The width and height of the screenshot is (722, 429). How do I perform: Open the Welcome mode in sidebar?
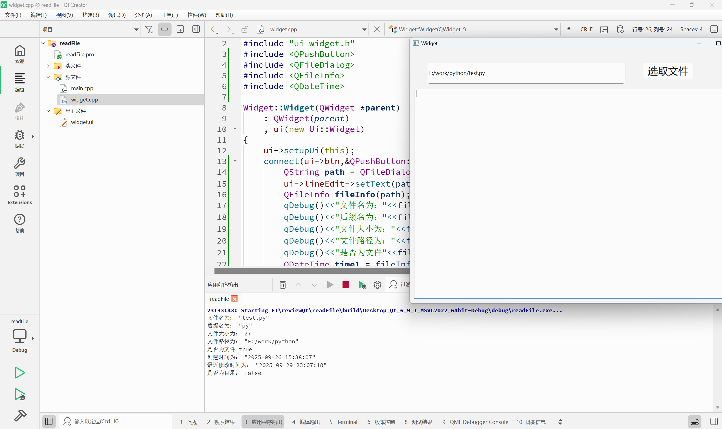[x=20, y=54]
